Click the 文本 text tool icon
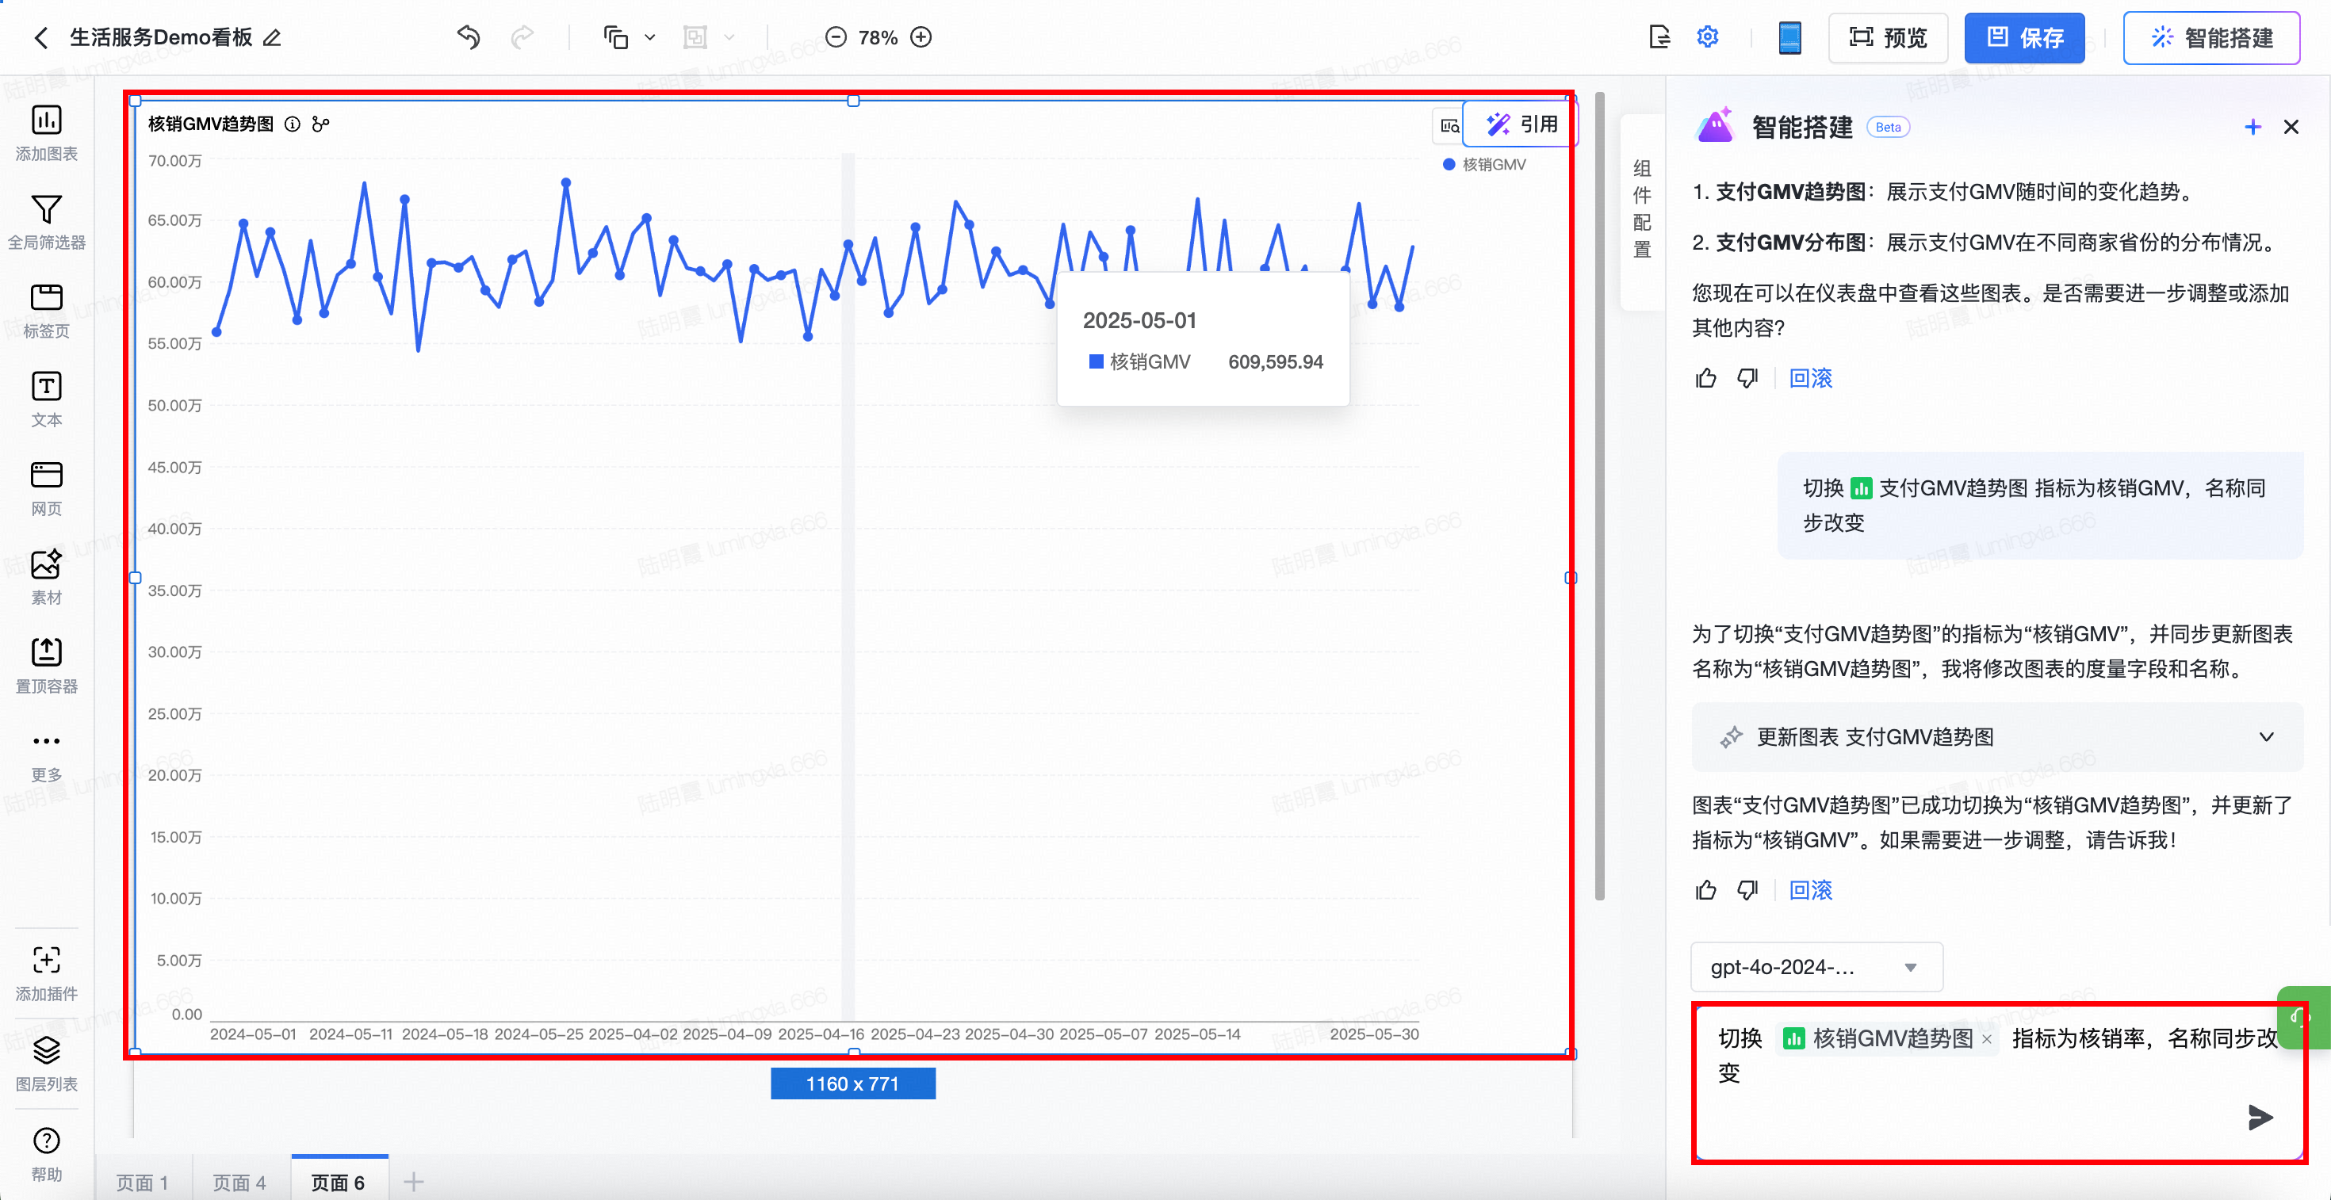The height and width of the screenshot is (1200, 2331). click(x=46, y=387)
